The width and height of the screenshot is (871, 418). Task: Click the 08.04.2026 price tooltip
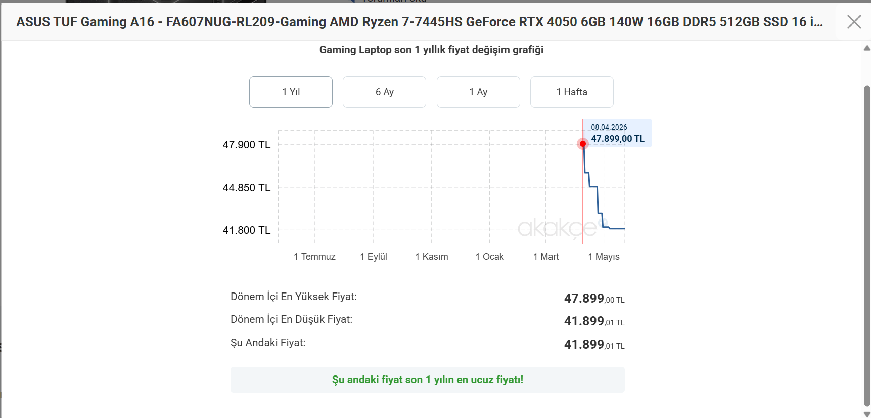pyautogui.click(x=617, y=133)
